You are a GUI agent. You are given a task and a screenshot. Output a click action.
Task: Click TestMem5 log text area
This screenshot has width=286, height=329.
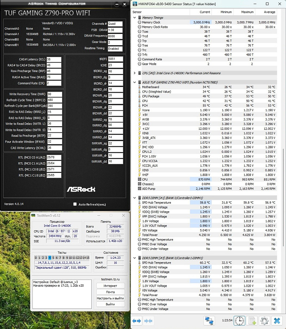(62, 294)
